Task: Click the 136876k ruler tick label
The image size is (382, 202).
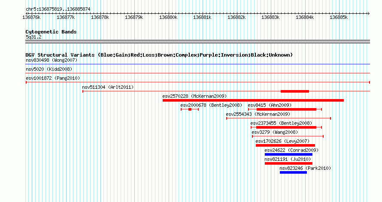Action: pos(31,17)
